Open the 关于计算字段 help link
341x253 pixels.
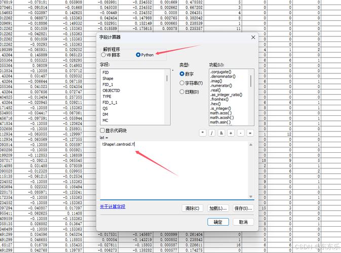(112, 206)
